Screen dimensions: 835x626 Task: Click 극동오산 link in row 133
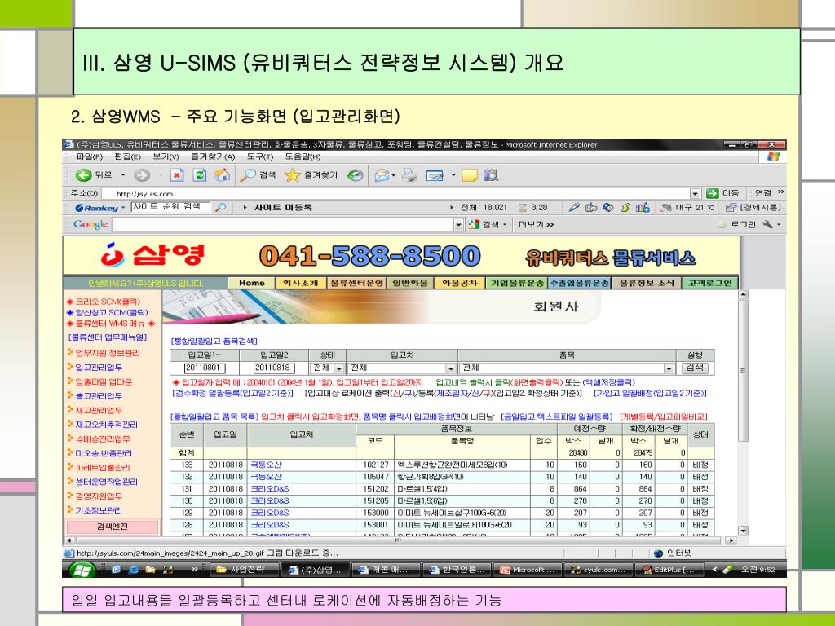[267, 465]
